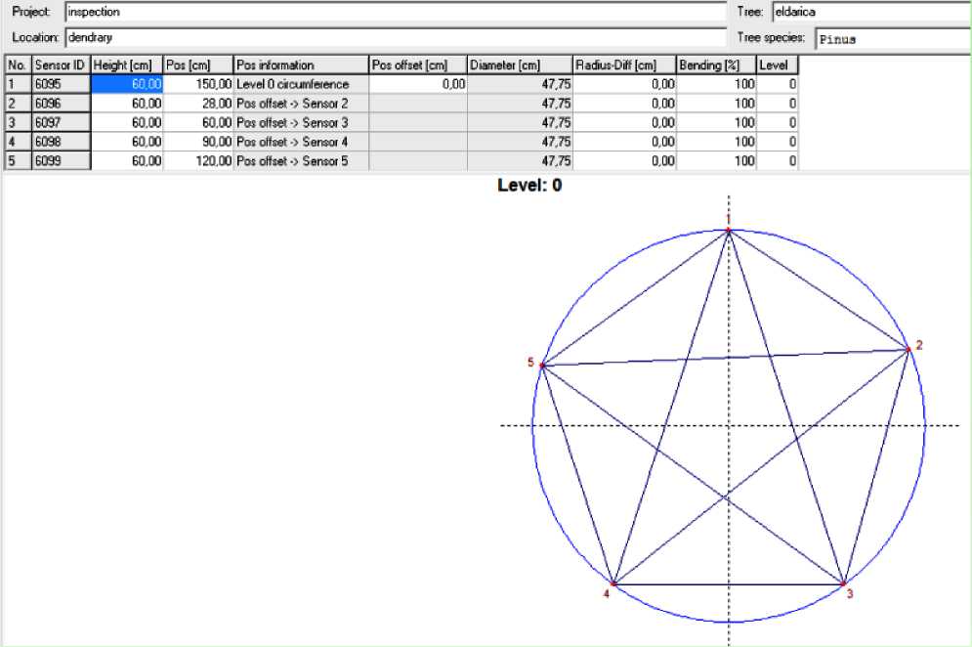Image resolution: width=972 pixels, height=647 pixels.
Task: Click sensor point 1 at top of circle
Action: (728, 231)
